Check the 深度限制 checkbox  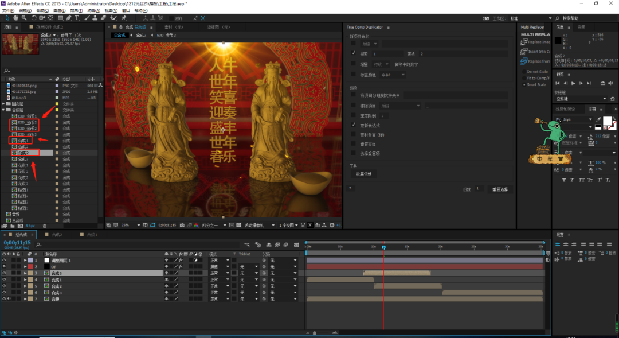tap(353, 115)
